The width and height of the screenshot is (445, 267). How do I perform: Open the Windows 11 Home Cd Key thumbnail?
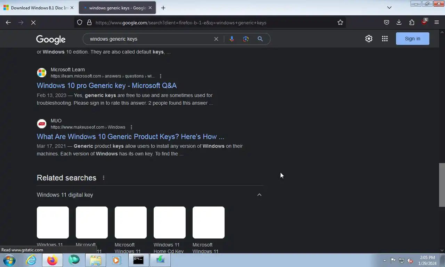170,222
